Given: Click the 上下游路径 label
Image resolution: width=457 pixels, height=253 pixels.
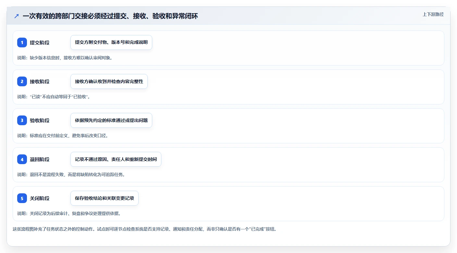Looking at the screenshot, I should click(x=433, y=14).
